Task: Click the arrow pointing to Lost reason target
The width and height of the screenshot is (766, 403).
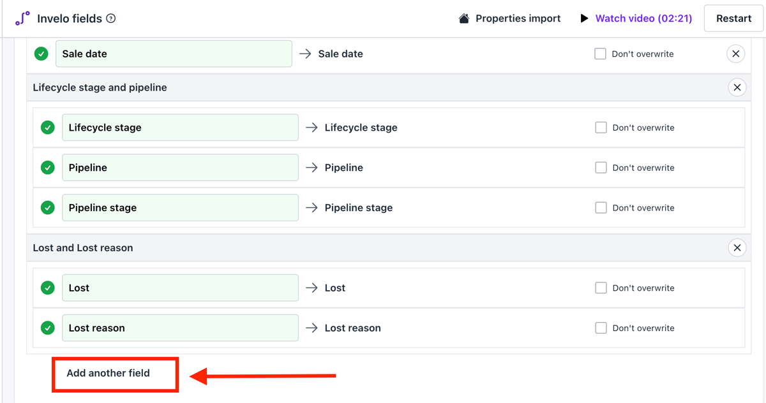Action: (312, 328)
